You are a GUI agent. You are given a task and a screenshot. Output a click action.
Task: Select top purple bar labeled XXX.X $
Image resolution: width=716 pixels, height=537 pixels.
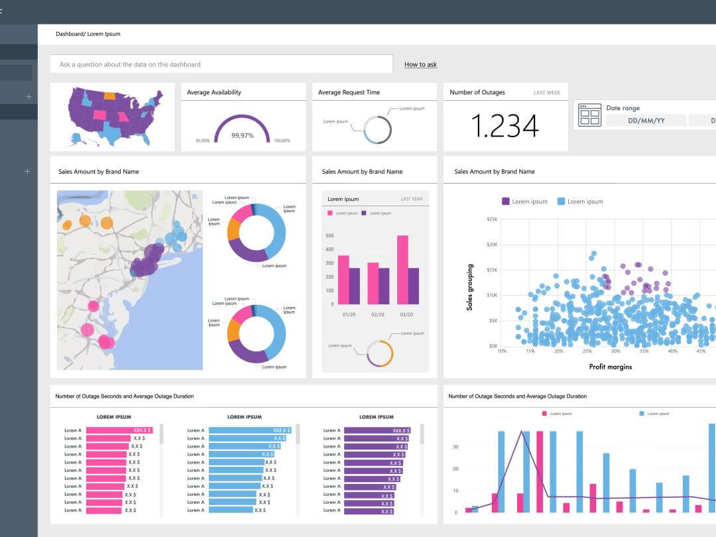377,431
